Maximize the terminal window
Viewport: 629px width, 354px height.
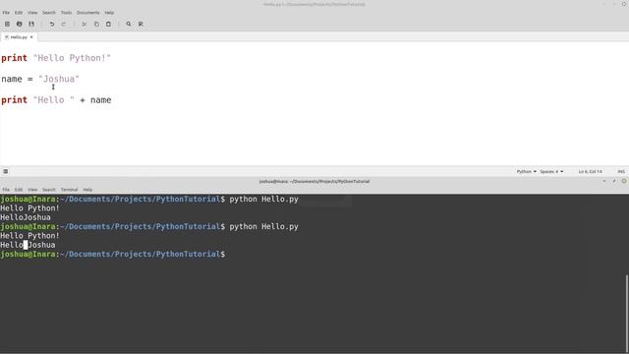click(x=614, y=181)
